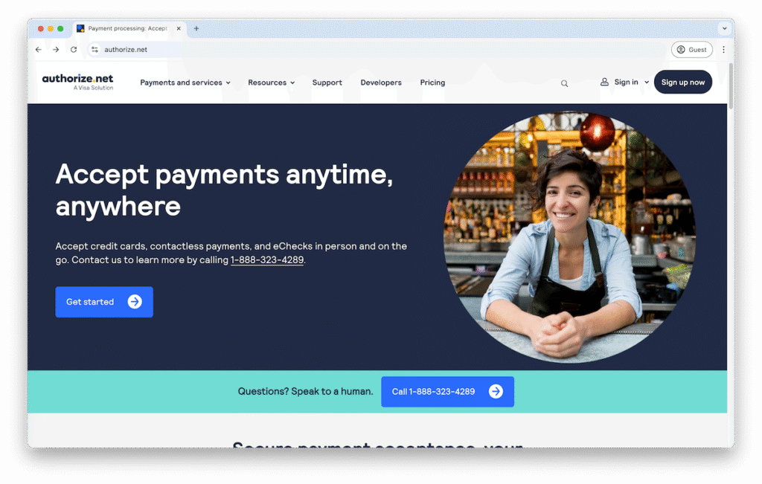762x484 pixels.
Task: Open the tab search chevron at top right
Action: coord(725,29)
